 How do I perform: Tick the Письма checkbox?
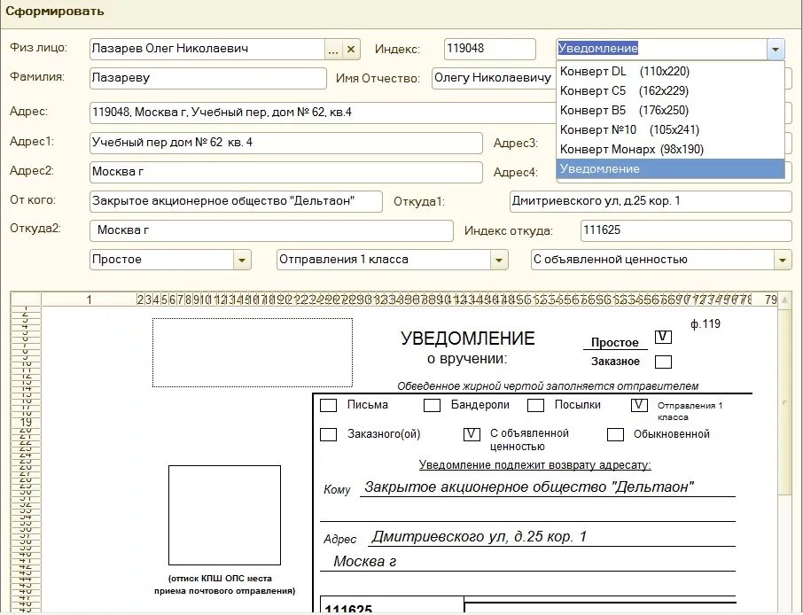pos(328,406)
